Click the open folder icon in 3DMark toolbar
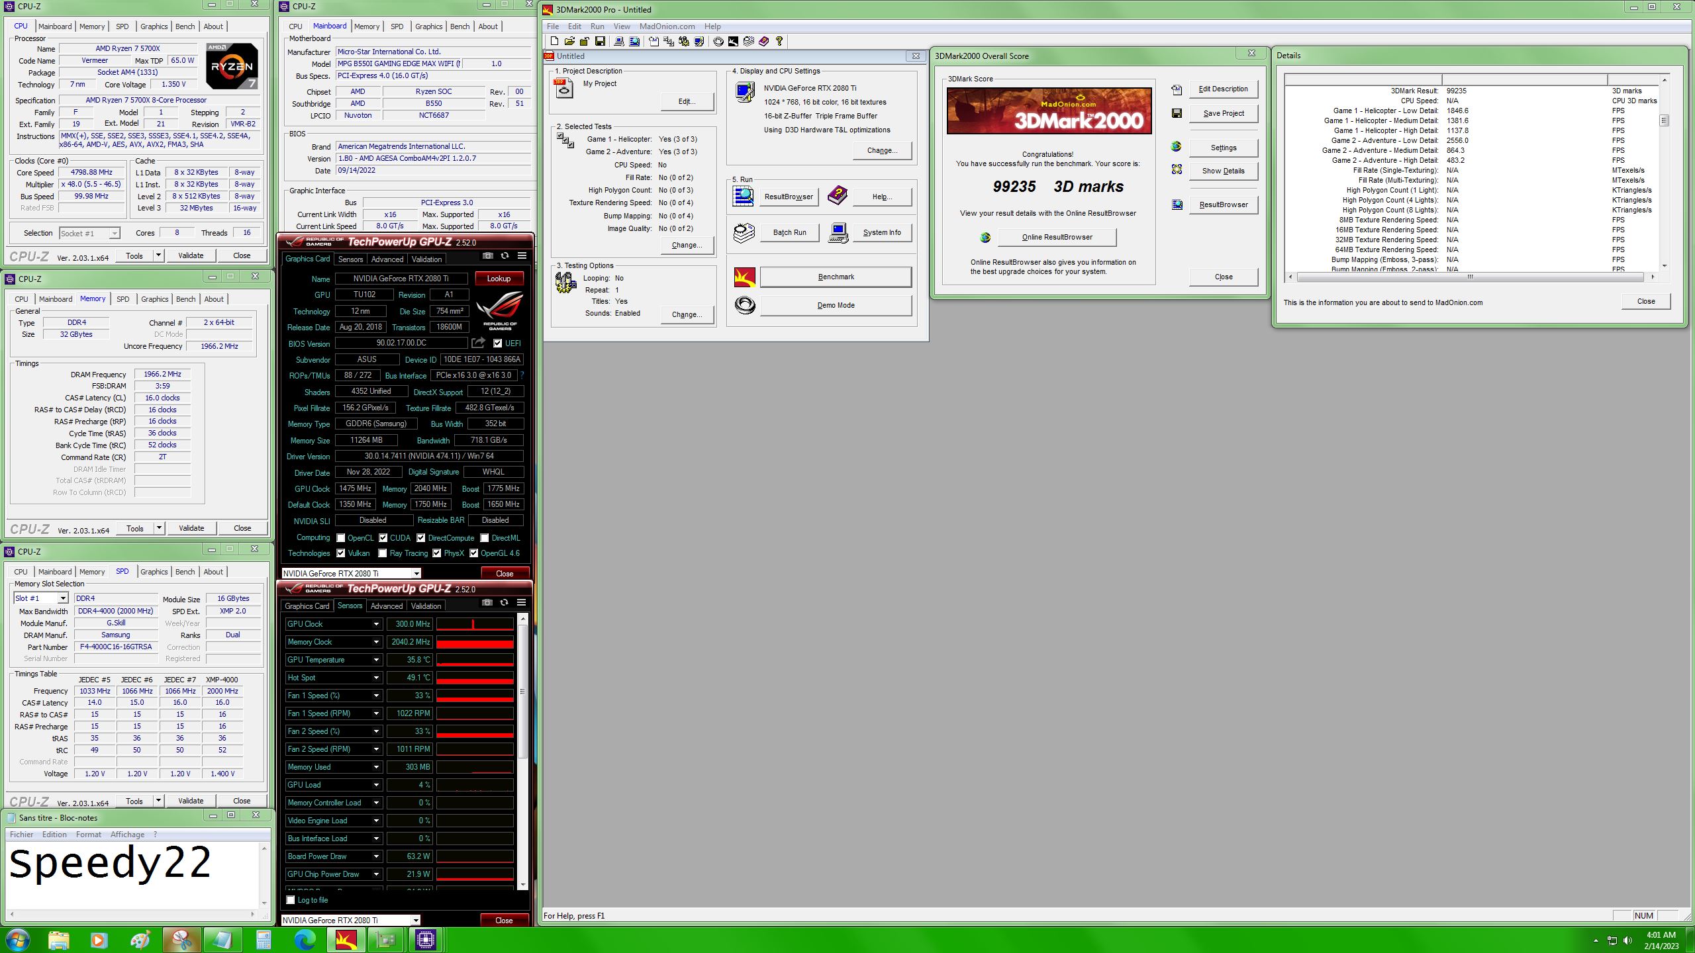Viewport: 1695px width, 953px height. point(569,41)
